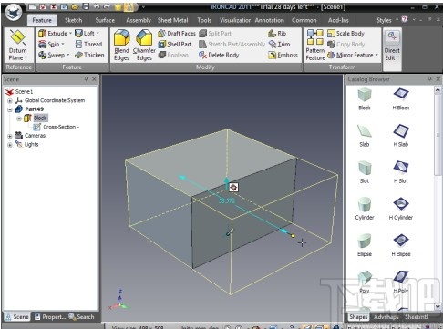Switch to the Tools ribbon tab
Image resolution: width=443 pixels, height=329 pixels.
pos(204,20)
